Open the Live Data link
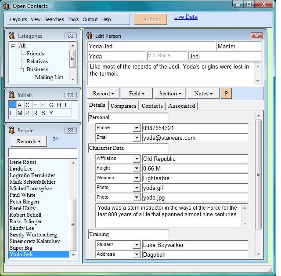This screenshot has width=281, height=276. click(186, 17)
